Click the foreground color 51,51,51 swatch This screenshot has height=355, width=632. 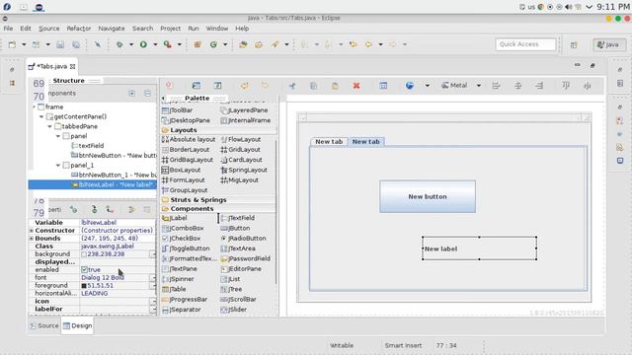tap(84, 285)
